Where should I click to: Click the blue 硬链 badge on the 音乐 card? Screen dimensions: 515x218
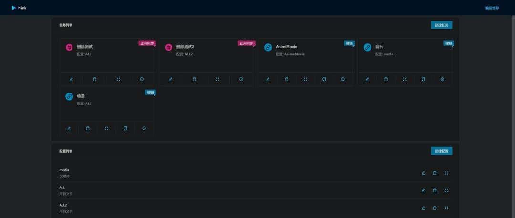pyautogui.click(x=449, y=43)
